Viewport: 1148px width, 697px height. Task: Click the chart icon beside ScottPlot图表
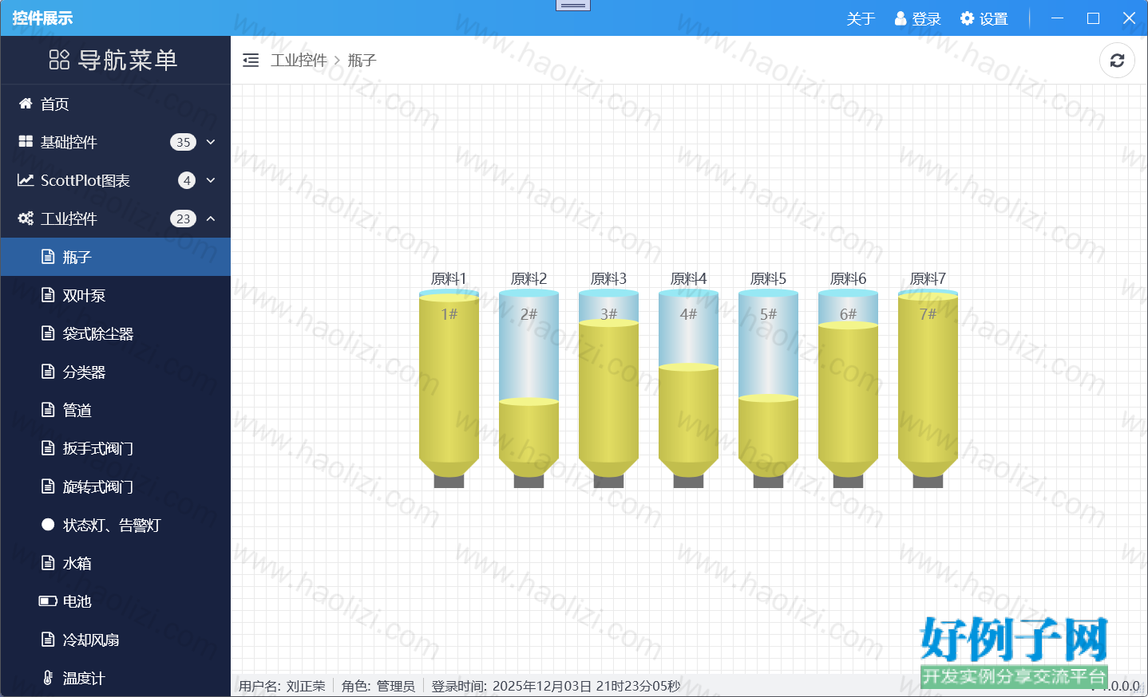26,180
